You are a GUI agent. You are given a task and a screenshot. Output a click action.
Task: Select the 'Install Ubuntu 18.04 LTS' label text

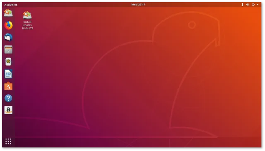pos(27,25)
